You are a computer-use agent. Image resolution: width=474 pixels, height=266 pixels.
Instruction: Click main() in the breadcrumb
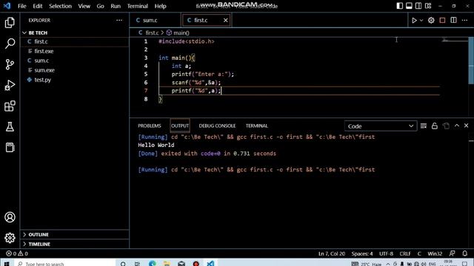point(178,33)
